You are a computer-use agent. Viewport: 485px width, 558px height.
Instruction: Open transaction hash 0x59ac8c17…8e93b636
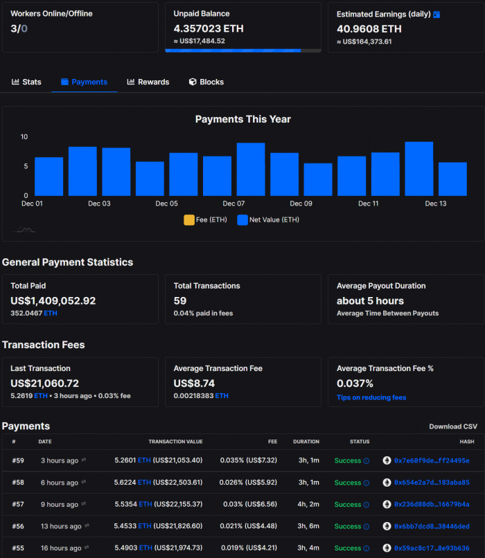[x=431, y=548]
